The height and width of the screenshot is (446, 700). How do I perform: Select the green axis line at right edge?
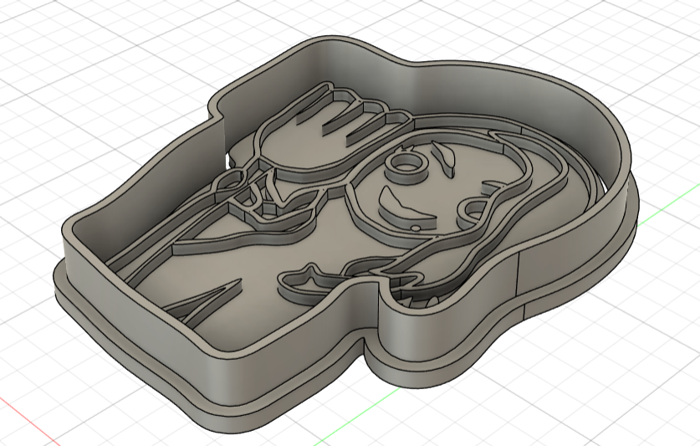pos(669,212)
